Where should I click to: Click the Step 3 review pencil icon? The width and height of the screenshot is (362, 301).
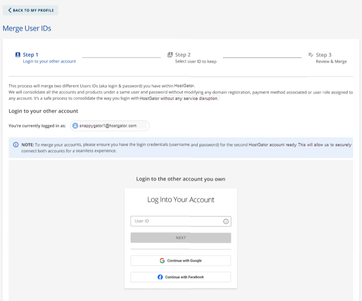click(x=311, y=54)
